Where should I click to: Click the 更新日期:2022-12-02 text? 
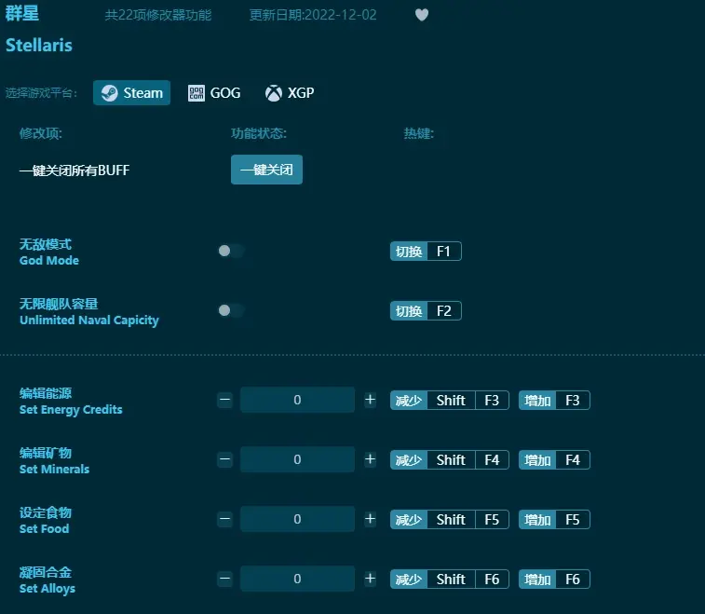click(x=313, y=15)
